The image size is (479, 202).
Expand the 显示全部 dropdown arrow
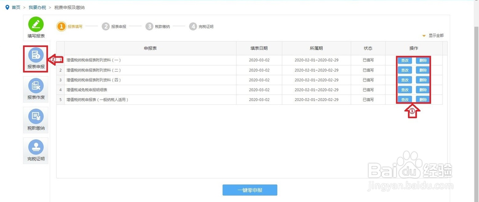(x=424, y=36)
